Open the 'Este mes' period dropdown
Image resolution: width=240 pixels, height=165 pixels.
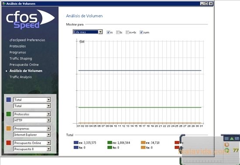88,32
